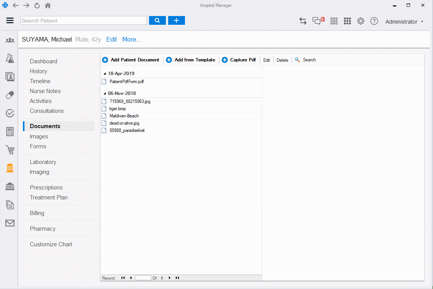Image resolution: width=433 pixels, height=289 pixels.
Task: Collapse the 06-Nov-2018 document group
Action: coord(105,93)
